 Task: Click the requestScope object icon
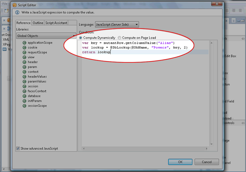click(24, 52)
